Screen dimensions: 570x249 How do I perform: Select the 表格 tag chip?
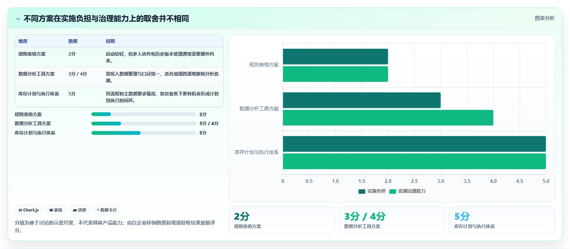pyautogui.click(x=56, y=210)
